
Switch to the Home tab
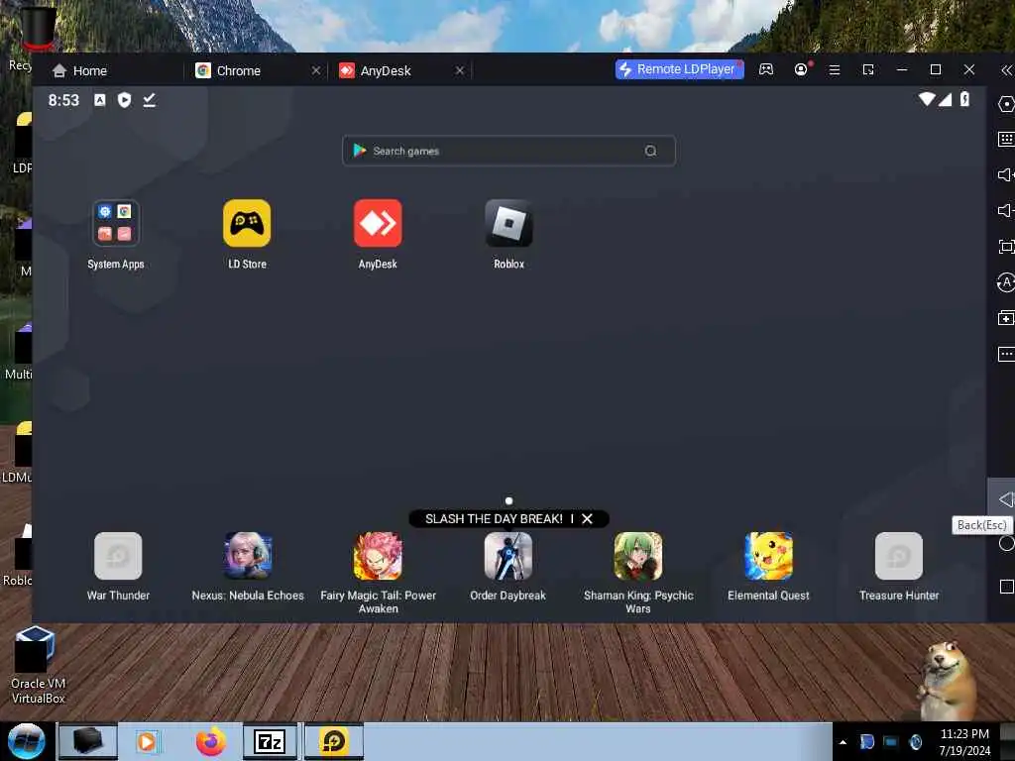(79, 70)
